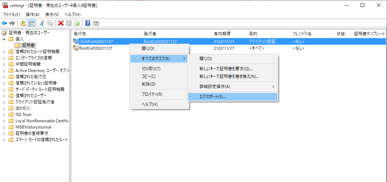Sort by 発行者 column header
387x182 pixels.
tap(176, 34)
